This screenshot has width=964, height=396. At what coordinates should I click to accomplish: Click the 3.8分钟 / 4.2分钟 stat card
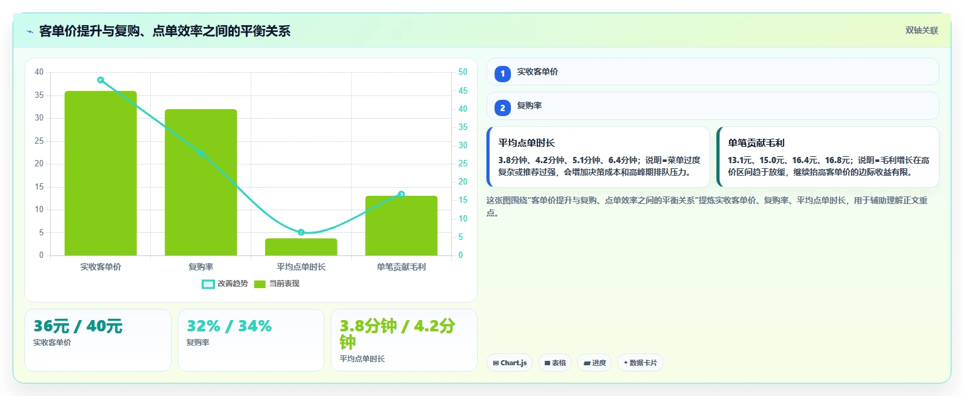point(404,340)
